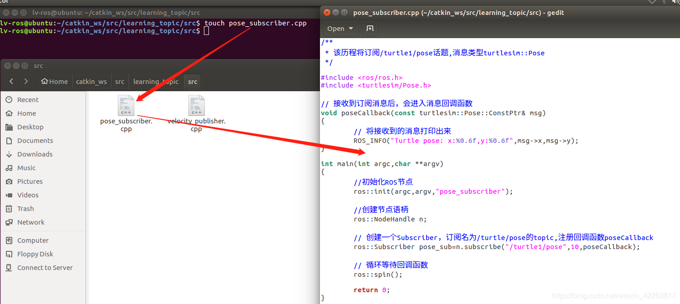
Task: Open Videos folder in sidebar
Action: point(28,195)
